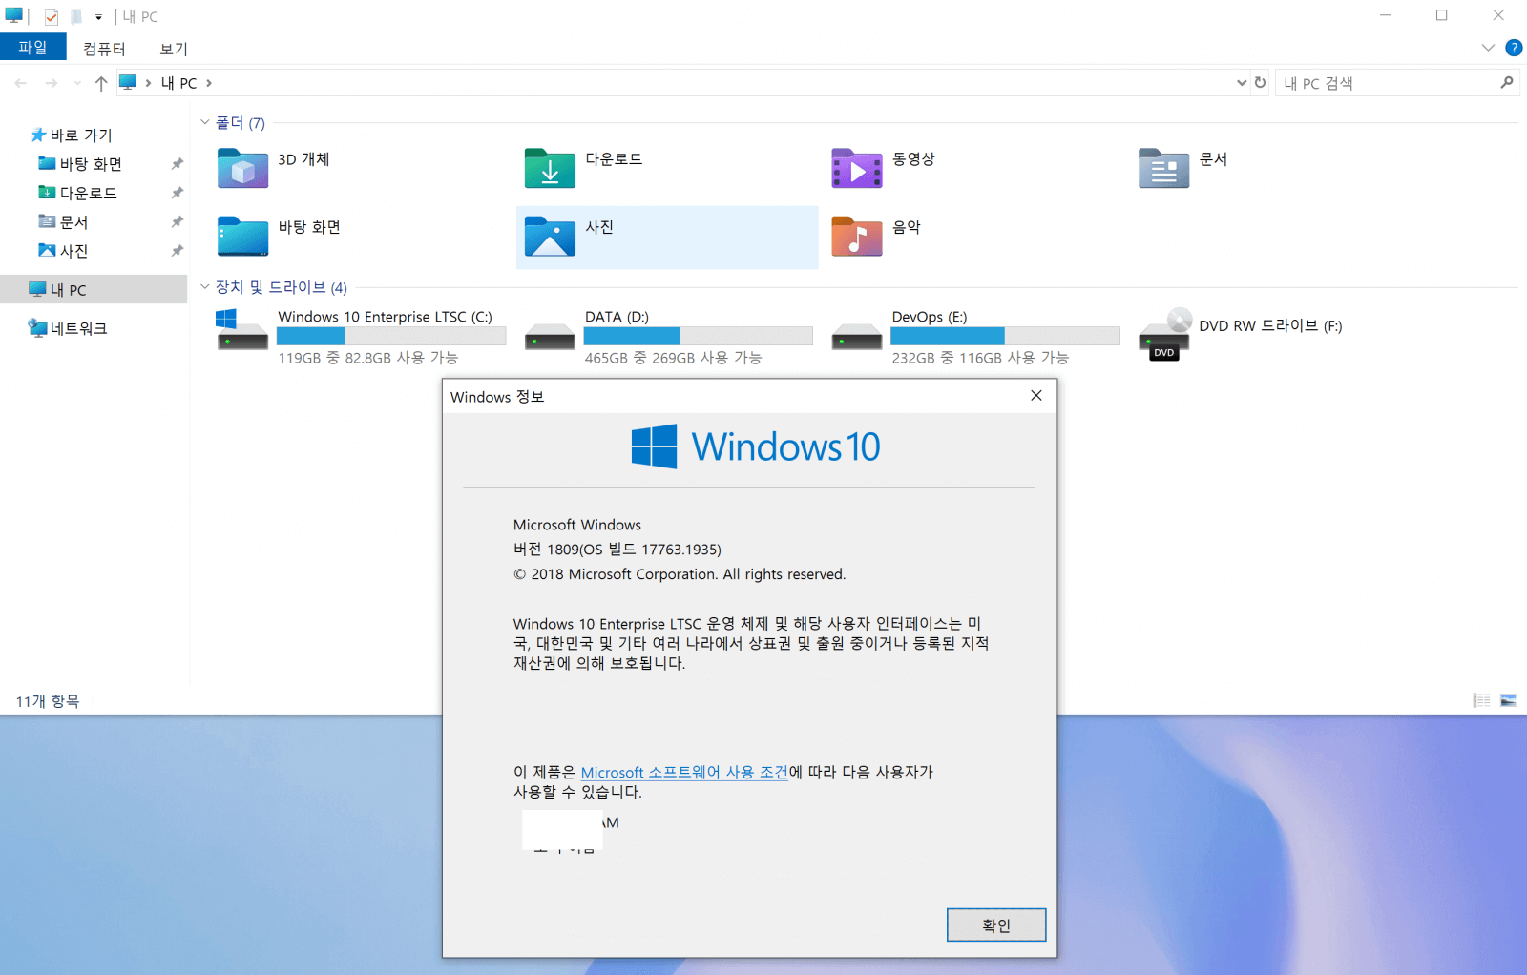Close the Windows 정보 dialog
Image resolution: width=1527 pixels, height=975 pixels.
[1036, 395]
